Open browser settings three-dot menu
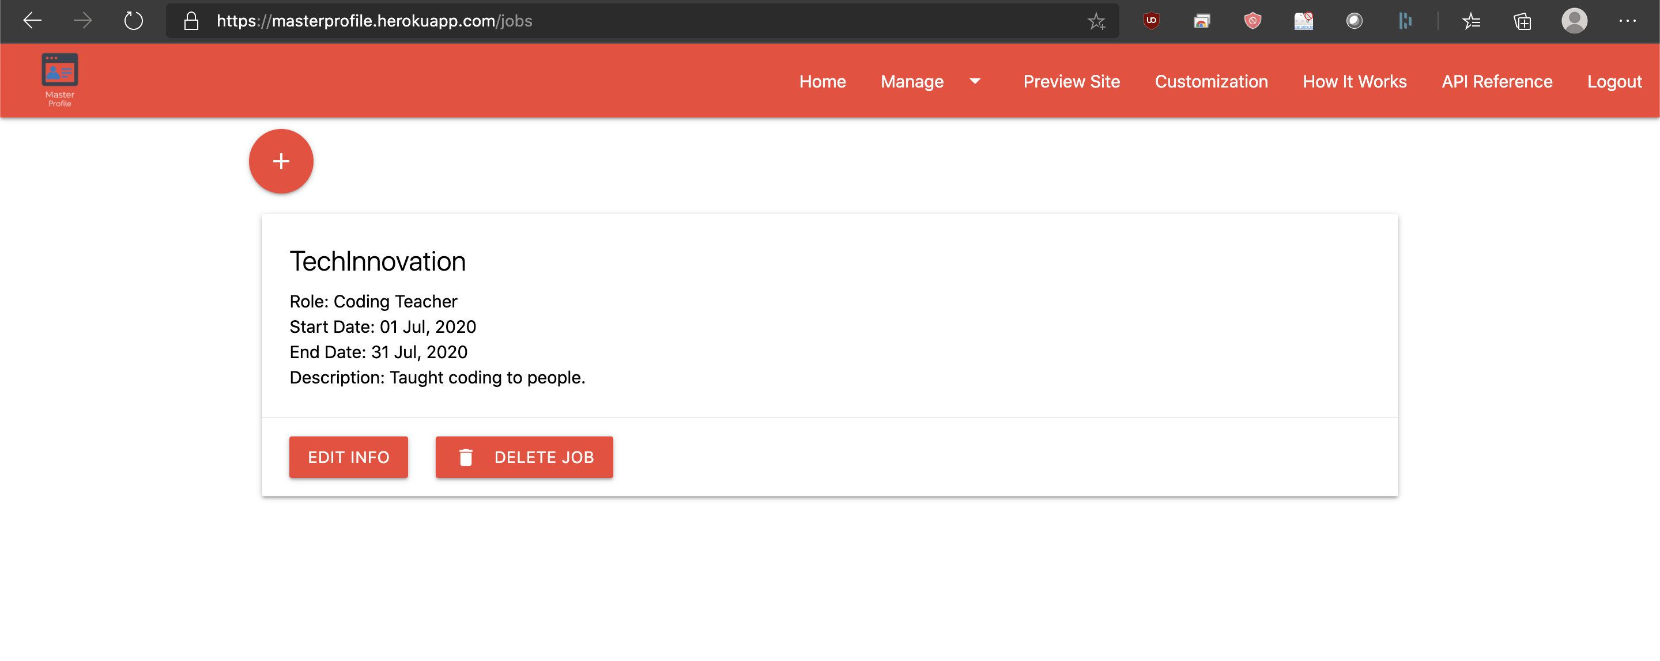 (1627, 21)
